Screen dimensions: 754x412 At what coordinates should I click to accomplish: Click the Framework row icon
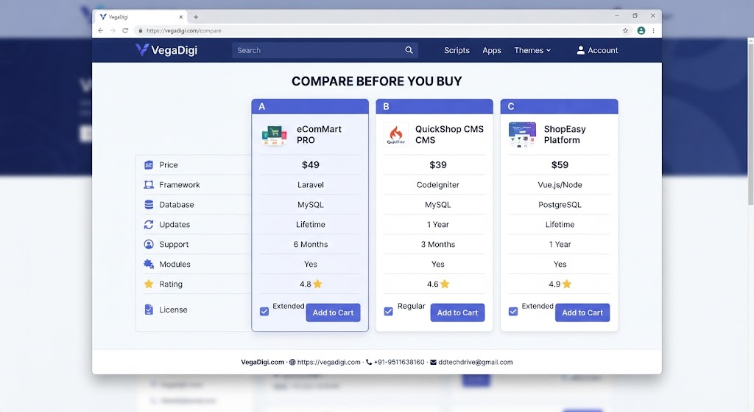(149, 185)
